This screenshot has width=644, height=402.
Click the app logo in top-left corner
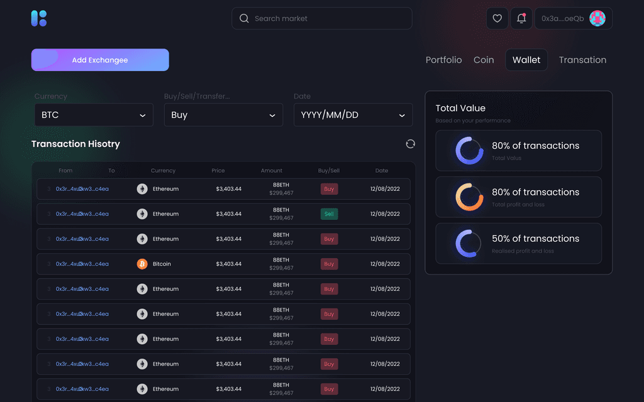point(38,18)
